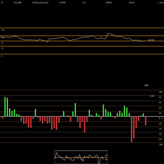Click the 49.93 RSI value label
The image size is (164, 164).
coord(151,40)
